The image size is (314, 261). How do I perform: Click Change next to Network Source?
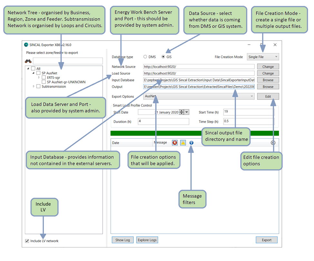coord(268,67)
